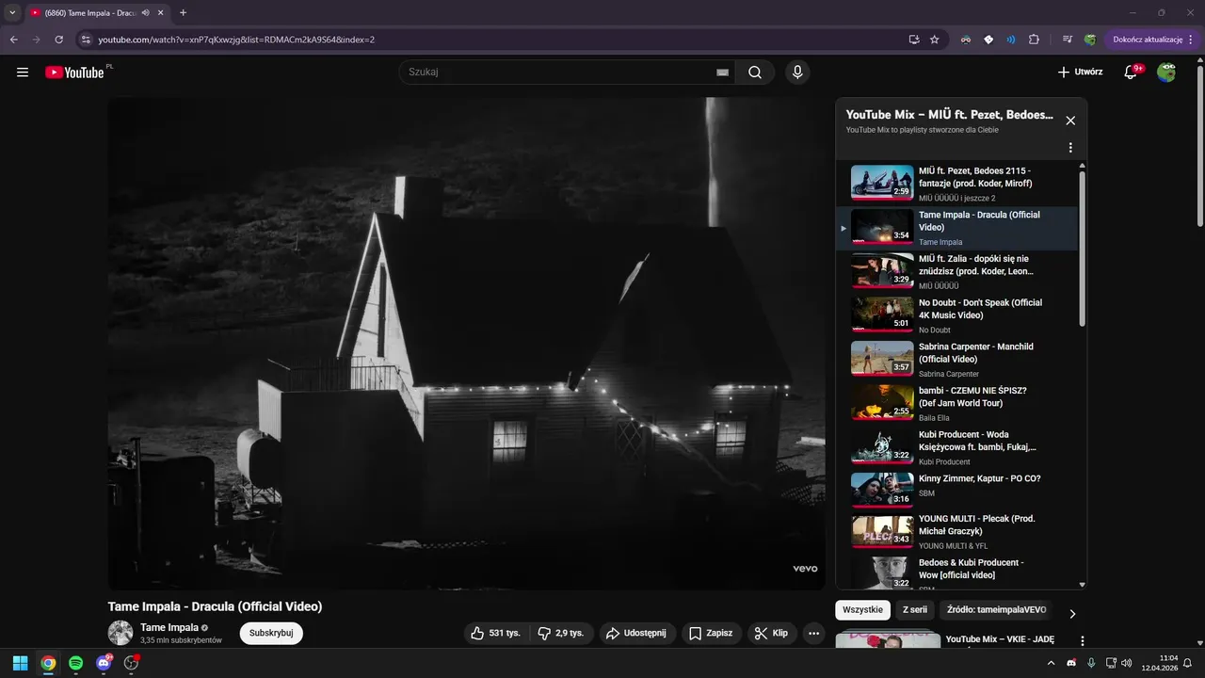Start voice search with microphone icon
Viewport: 1205px width, 678px height.
797,73
